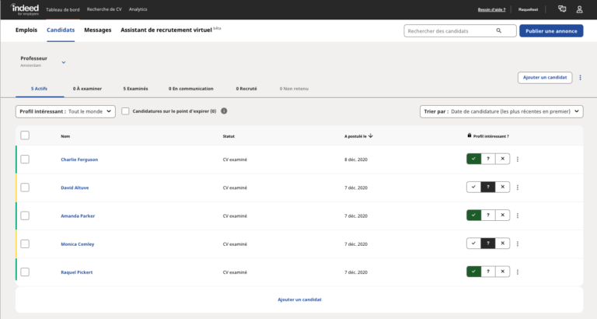Open the messages chat icon in header
Screen dimensions: 597x319
point(562,9)
